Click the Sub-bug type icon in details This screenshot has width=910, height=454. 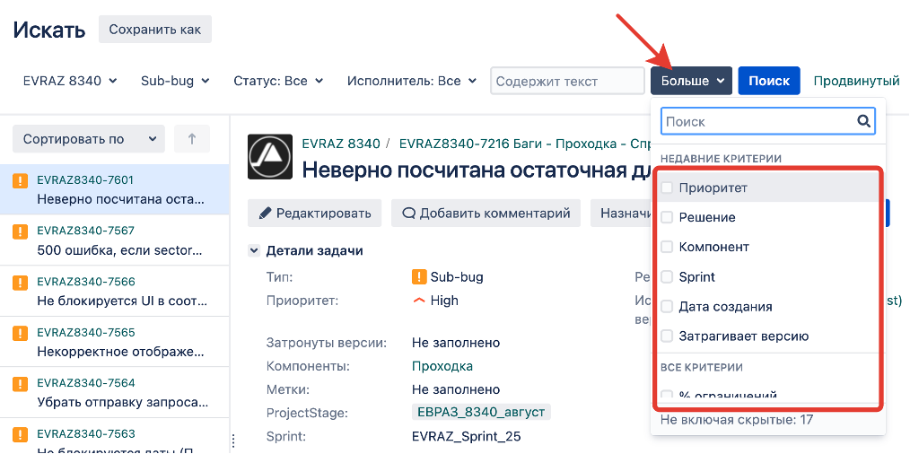tap(419, 277)
